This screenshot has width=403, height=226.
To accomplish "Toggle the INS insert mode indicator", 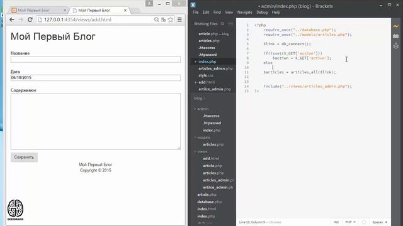I will coord(336,222).
